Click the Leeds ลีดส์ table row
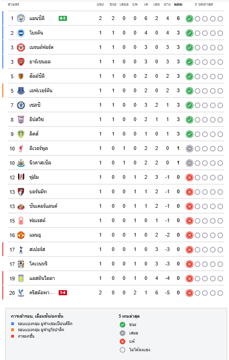Screen dimensions: 229x360 (x=116, y=134)
